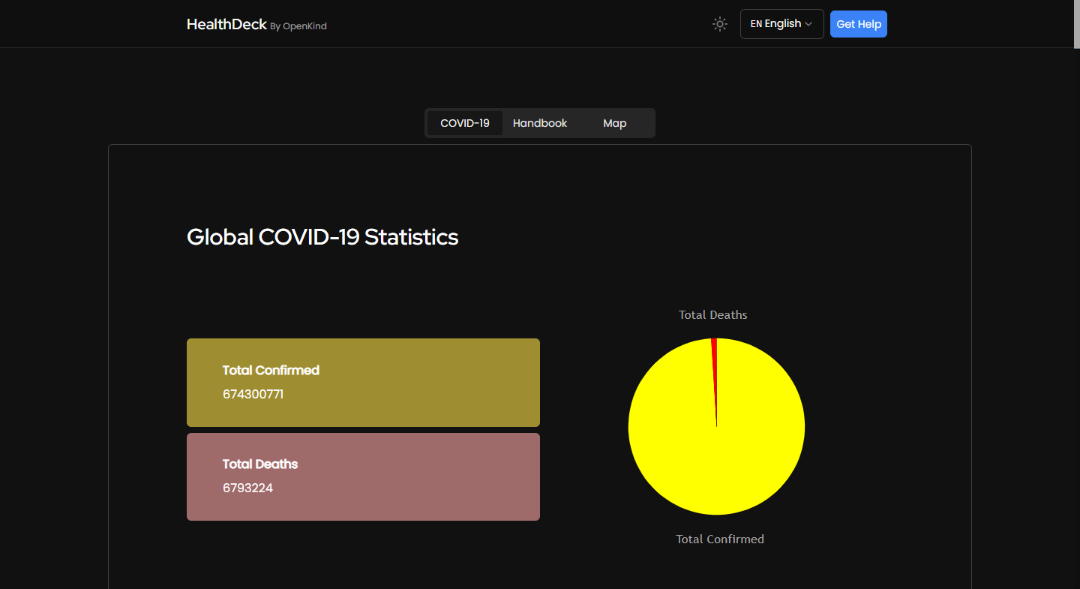This screenshot has height=589, width=1080.
Task: Switch to the Handbook tab
Action: [x=540, y=123]
